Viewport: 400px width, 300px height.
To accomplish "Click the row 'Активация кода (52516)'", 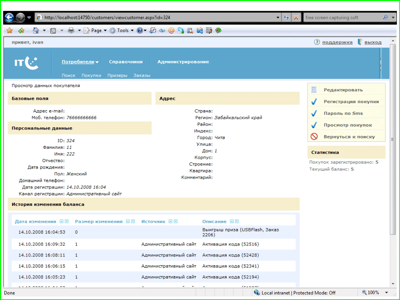I will (x=153, y=244).
